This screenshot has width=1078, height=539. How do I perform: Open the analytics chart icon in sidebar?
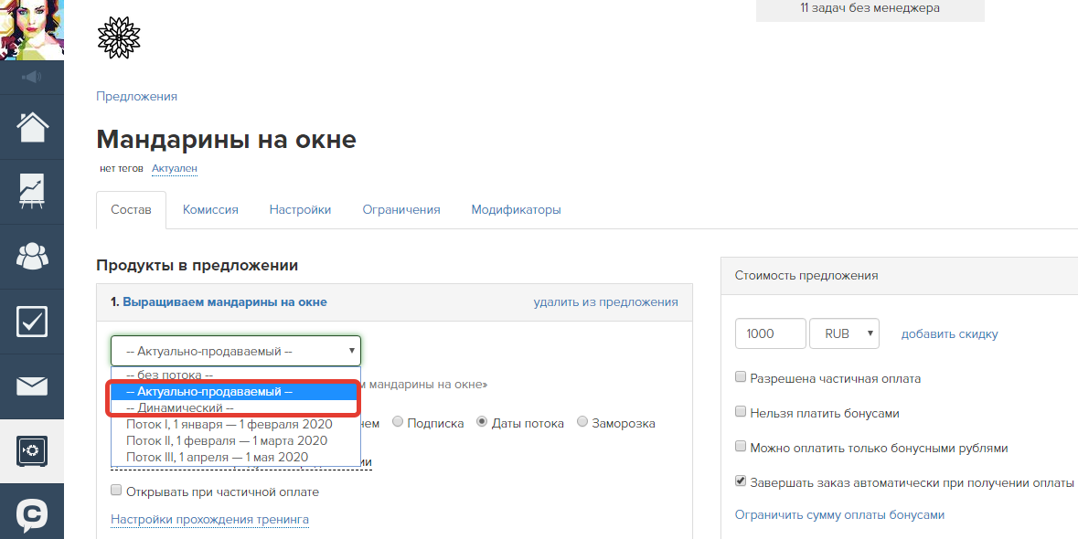tap(32, 192)
